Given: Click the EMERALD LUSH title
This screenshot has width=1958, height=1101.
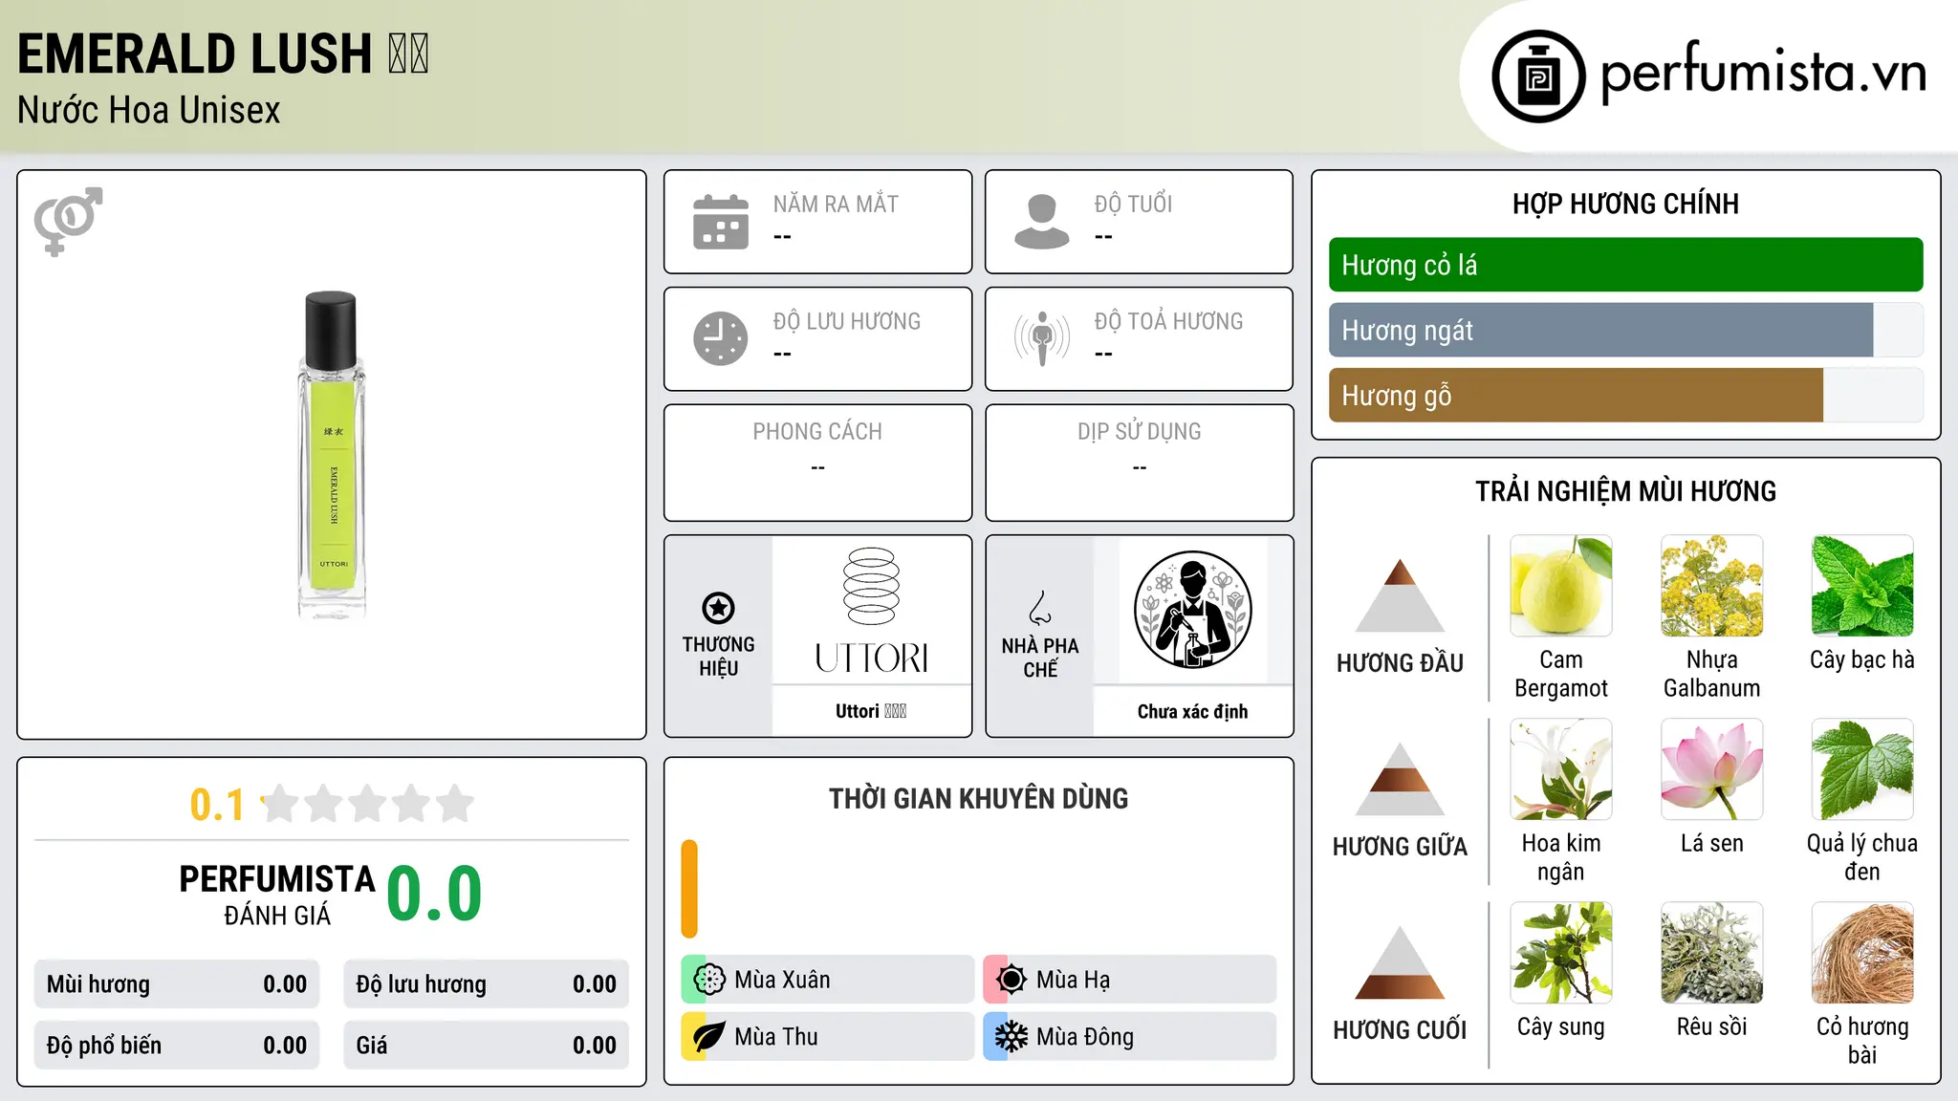Looking at the screenshot, I should [223, 54].
